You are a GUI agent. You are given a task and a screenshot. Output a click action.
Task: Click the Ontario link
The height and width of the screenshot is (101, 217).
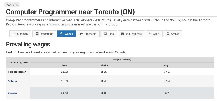(x=12, y=81)
